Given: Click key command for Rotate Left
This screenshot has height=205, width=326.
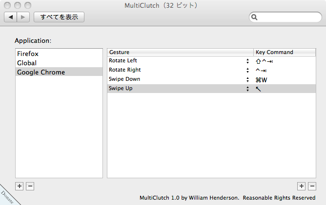Looking at the screenshot, I should pyautogui.click(x=264, y=61).
